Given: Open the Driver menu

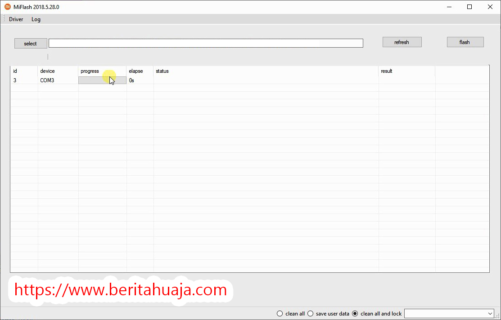Looking at the screenshot, I should 16,19.
